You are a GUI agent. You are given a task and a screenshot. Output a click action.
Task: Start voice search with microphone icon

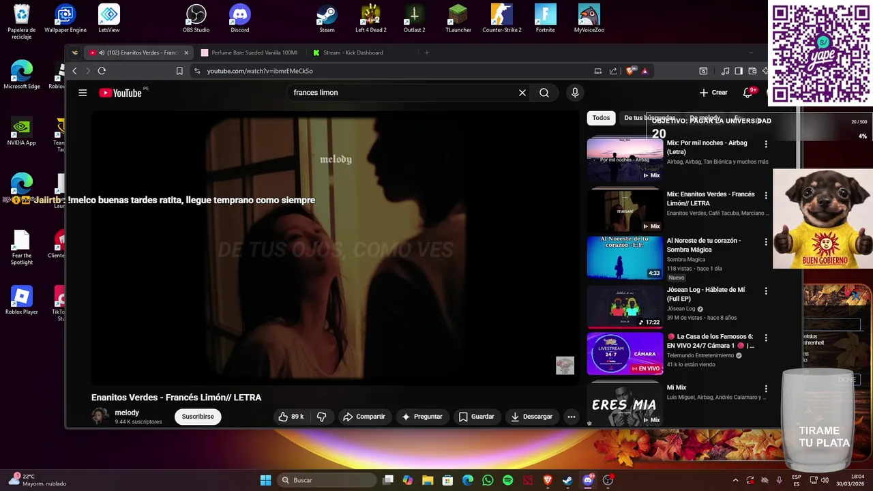(x=575, y=93)
